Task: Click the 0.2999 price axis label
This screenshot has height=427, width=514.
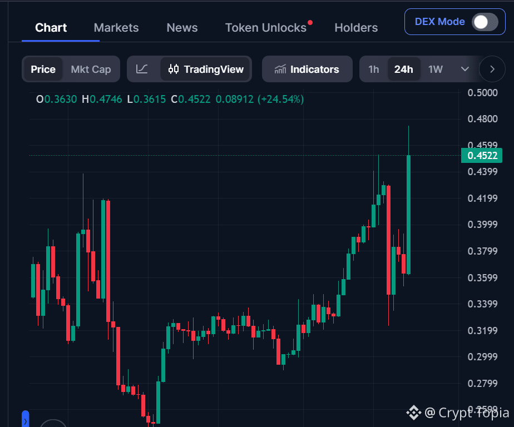Action: point(482,356)
